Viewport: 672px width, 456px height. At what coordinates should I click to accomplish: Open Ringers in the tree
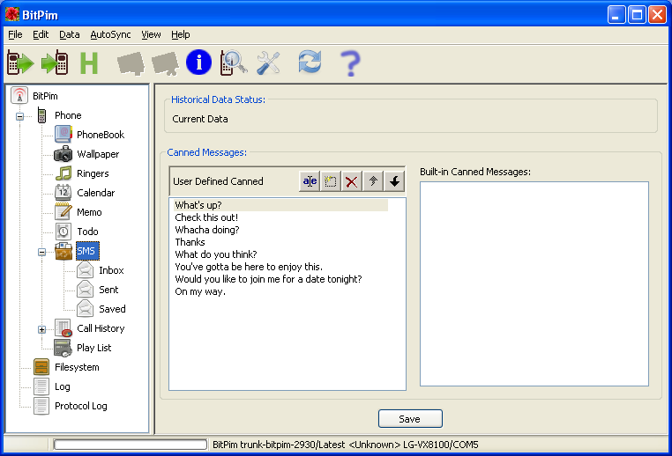(x=93, y=173)
